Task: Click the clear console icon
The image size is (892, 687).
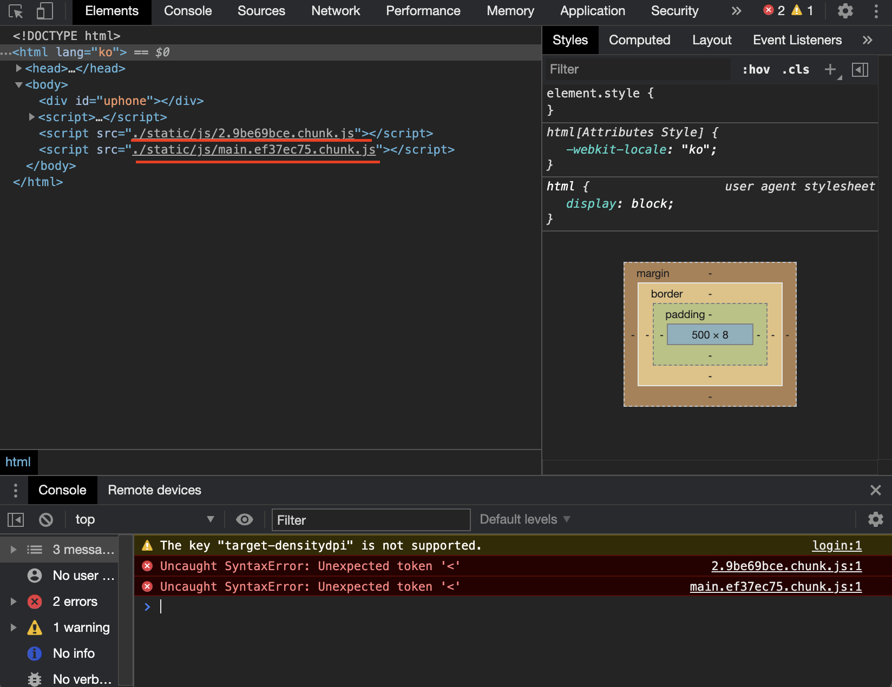Action: tap(46, 520)
